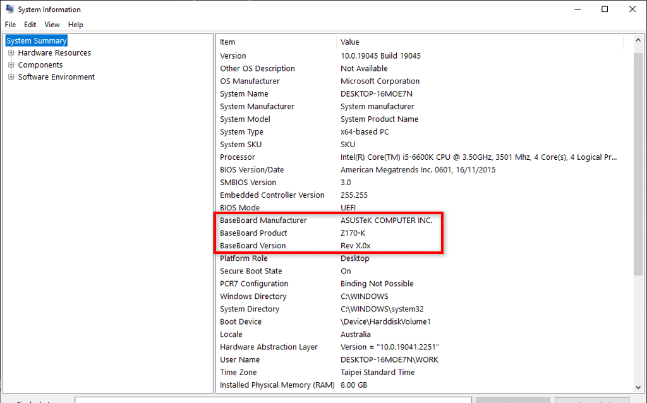Select the OS Manufacturer row
647x403 pixels.
pyautogui.click(x=420, y=81)
